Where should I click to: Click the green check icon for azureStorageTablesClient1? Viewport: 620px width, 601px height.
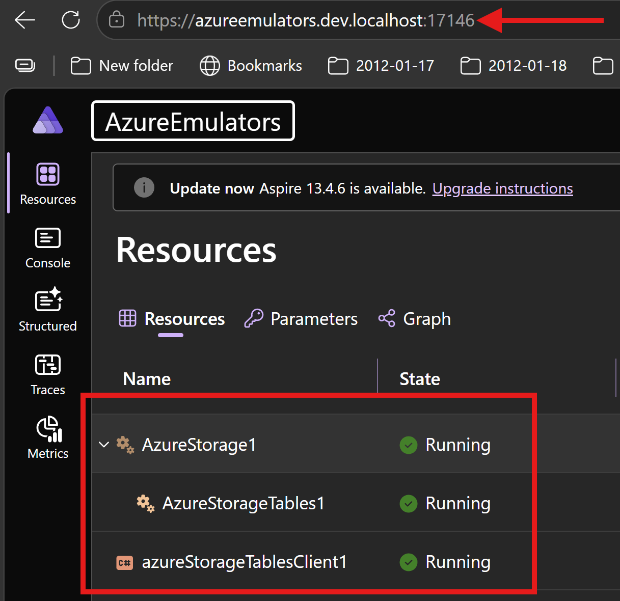tap(409, 562)
